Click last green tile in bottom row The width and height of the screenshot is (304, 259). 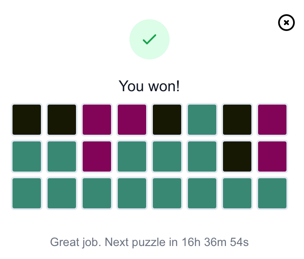pyautogui.click(x=272, y=193)
